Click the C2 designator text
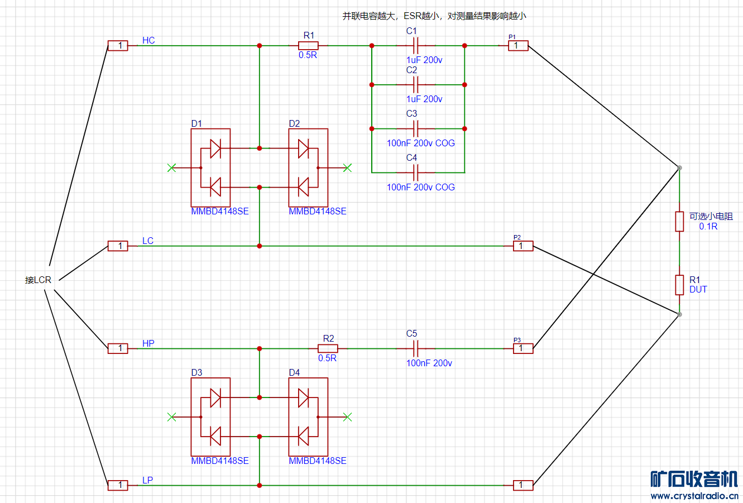The image size is (743, 503). (x=411, y=70)
